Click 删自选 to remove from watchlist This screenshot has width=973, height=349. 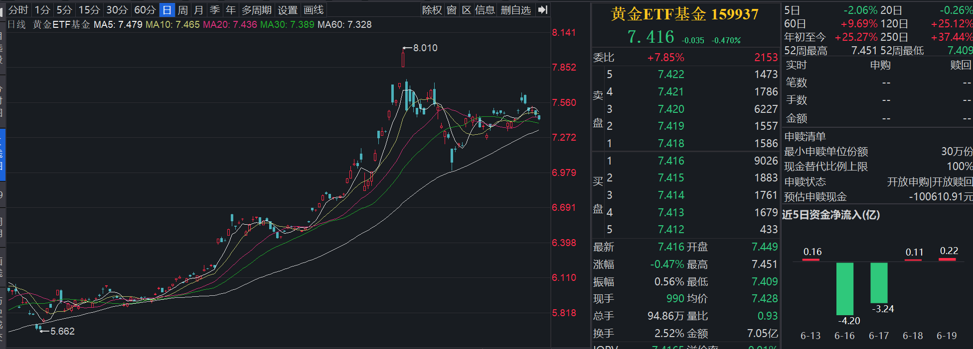[516, 10]
